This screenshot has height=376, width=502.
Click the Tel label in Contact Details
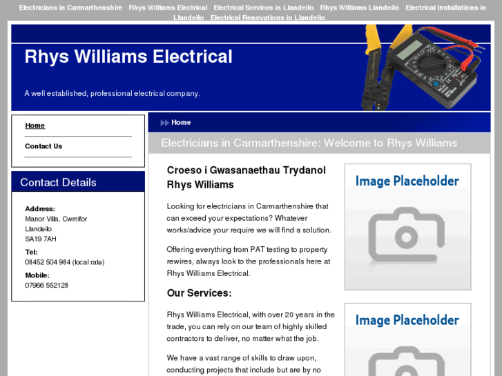click(x=31, y=252)
